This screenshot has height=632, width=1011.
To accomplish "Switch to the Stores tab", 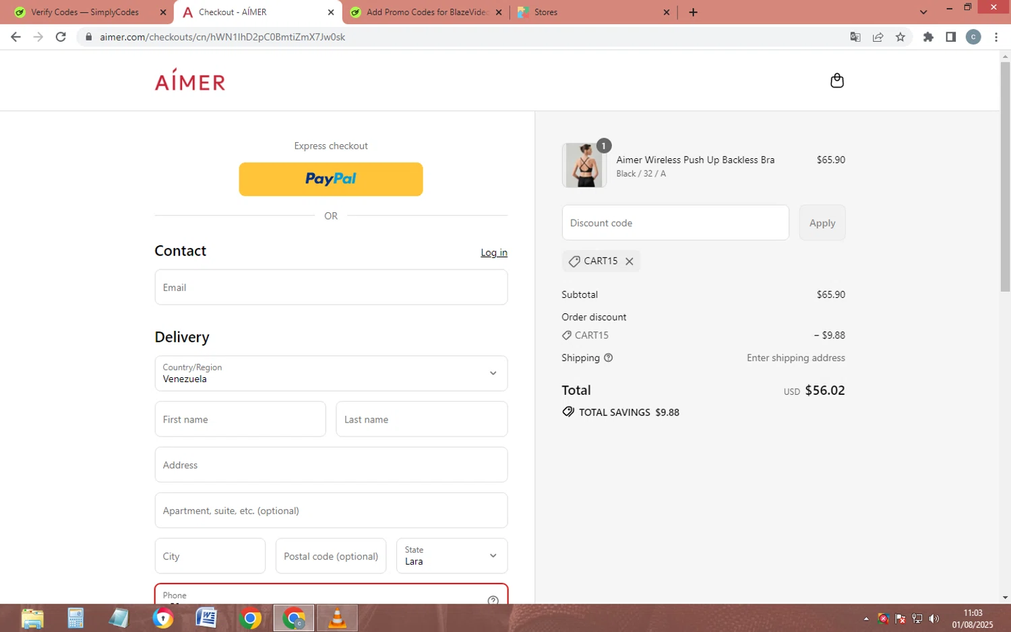I will [593, 12].
